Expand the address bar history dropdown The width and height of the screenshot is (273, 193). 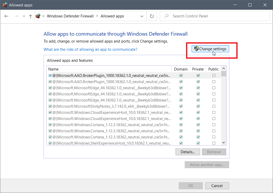pos(142,16)
